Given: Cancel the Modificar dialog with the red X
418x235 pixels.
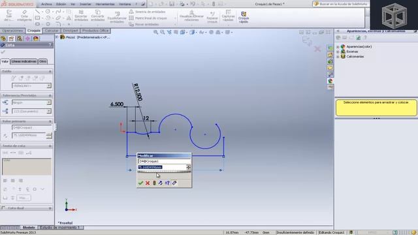Looking at the screenshot, I should point(148,183).
